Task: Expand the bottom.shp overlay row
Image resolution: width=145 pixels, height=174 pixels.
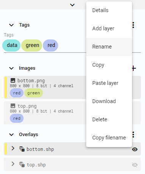Action: point(13,148)
